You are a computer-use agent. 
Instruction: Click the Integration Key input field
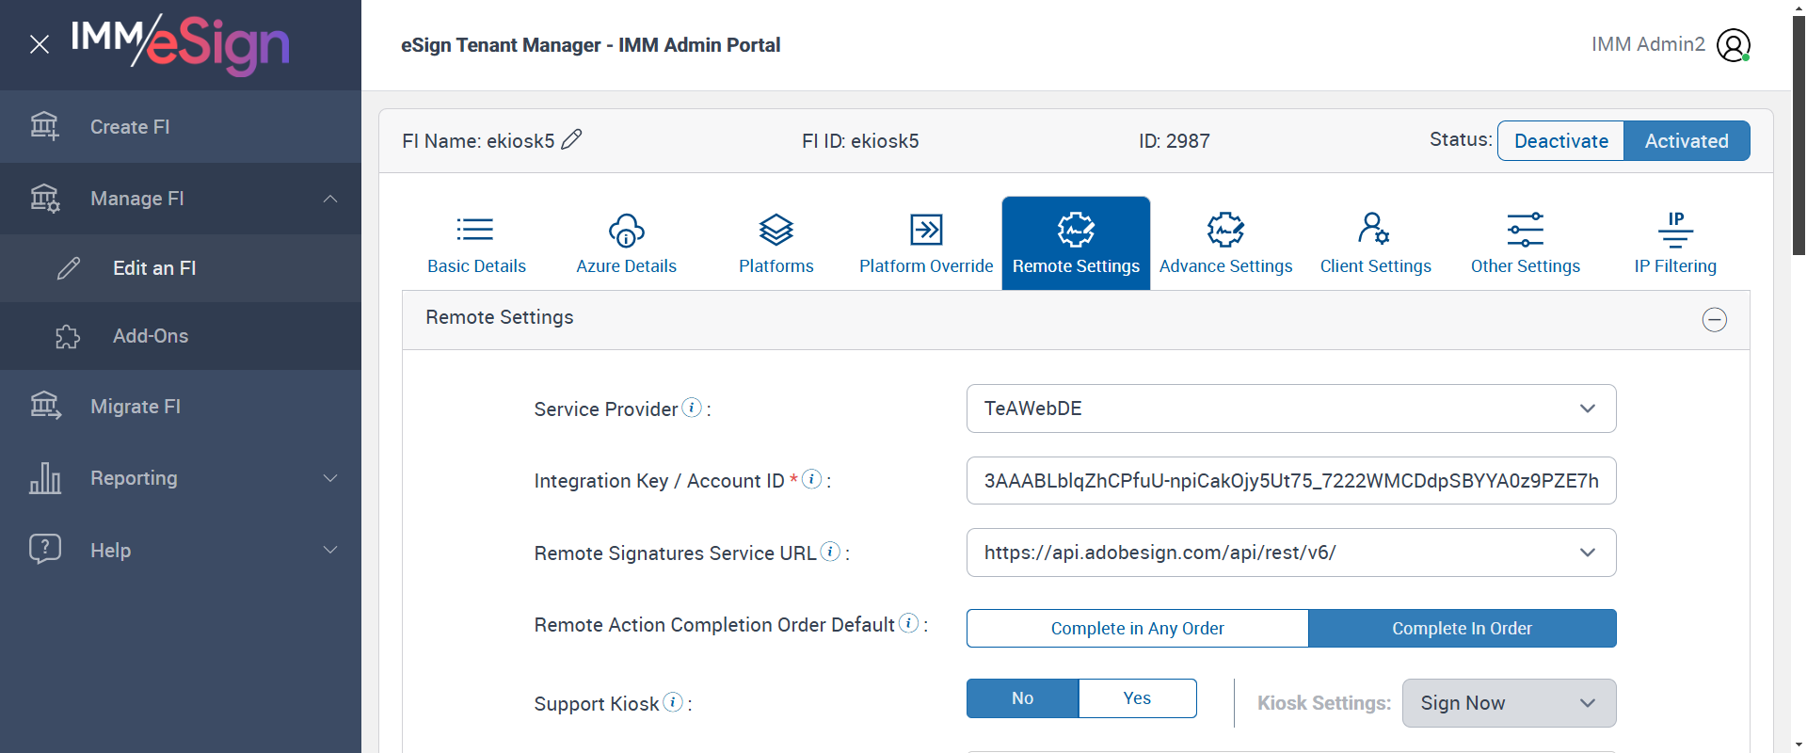[x=1290, y=481]
